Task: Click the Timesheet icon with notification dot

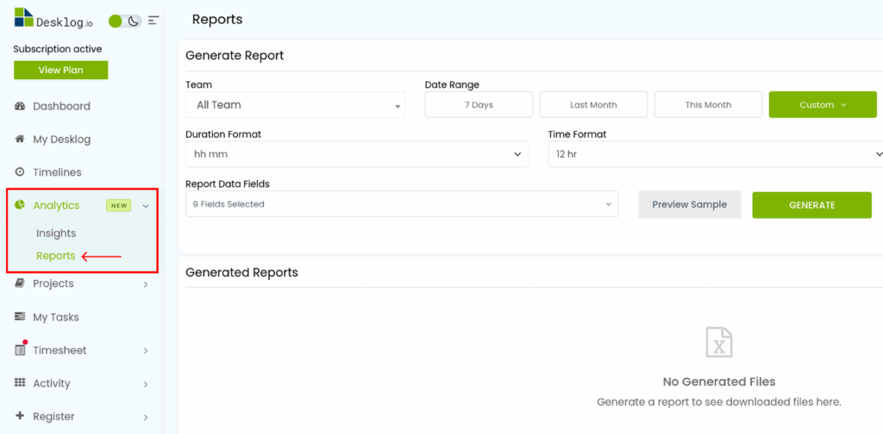Action: click(x=20, y=350)
